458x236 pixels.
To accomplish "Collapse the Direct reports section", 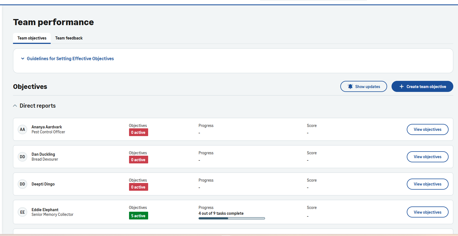I will pos(15,106).
